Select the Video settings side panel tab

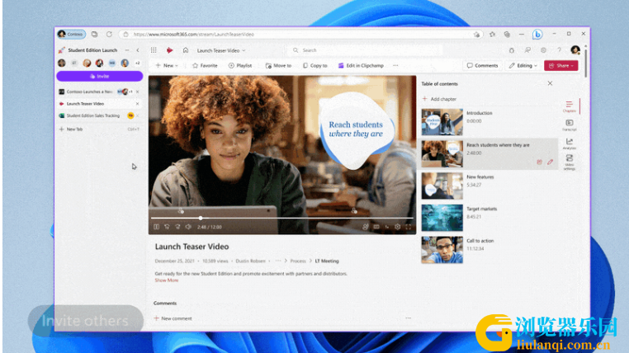(569, 162)
